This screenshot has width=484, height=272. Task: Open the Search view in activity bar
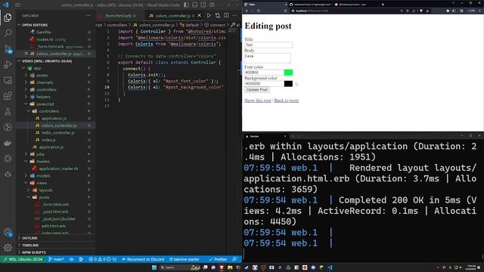pyautogui.click(x=8, y=33)
